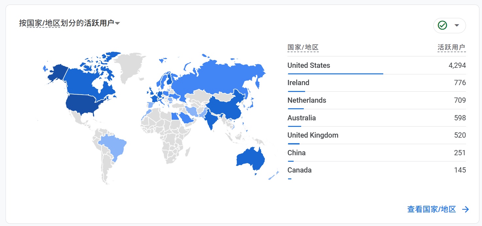
Task: Click the green checkmark data quality icon
Action: [442, 25]
